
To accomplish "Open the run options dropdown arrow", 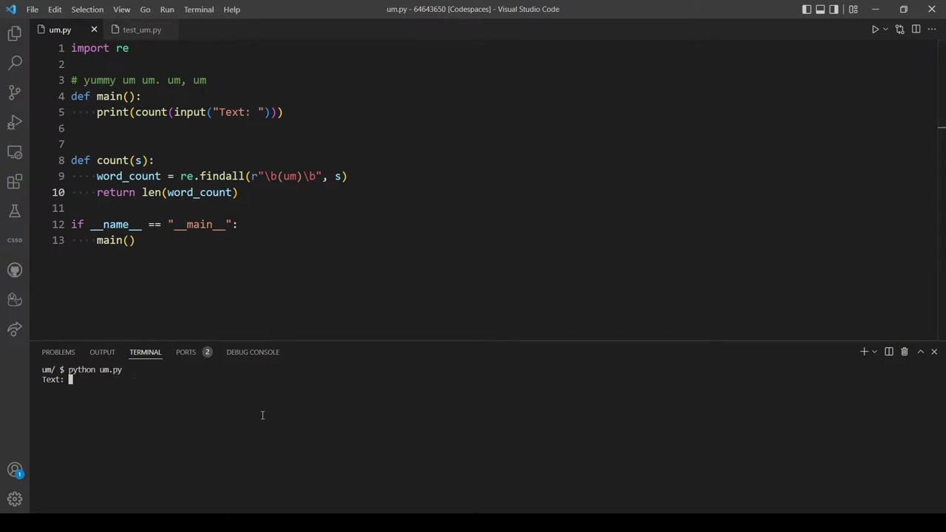I will (x=885, y=30).
